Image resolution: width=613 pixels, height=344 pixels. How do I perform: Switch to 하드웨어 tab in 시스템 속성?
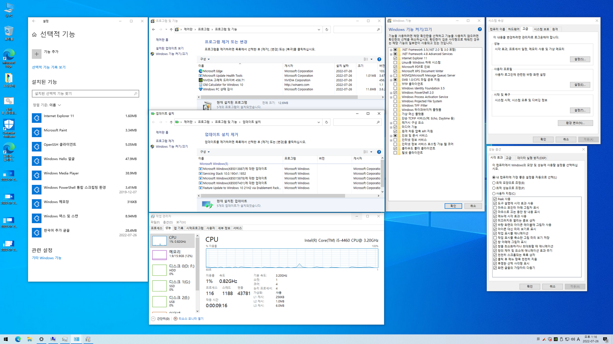tap(514, 29)
